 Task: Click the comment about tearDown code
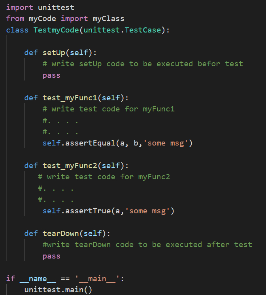pos(147,245)
